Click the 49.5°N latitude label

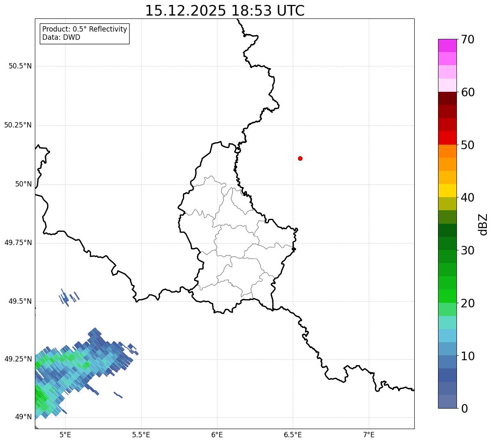tap(20, 301)
